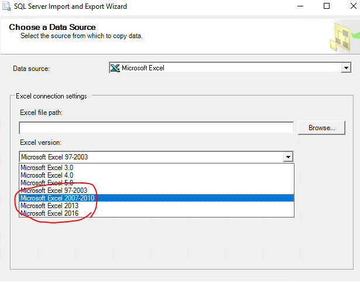The image size is (360, 282).
Task: Click the Browse... button
Action: 321,128
